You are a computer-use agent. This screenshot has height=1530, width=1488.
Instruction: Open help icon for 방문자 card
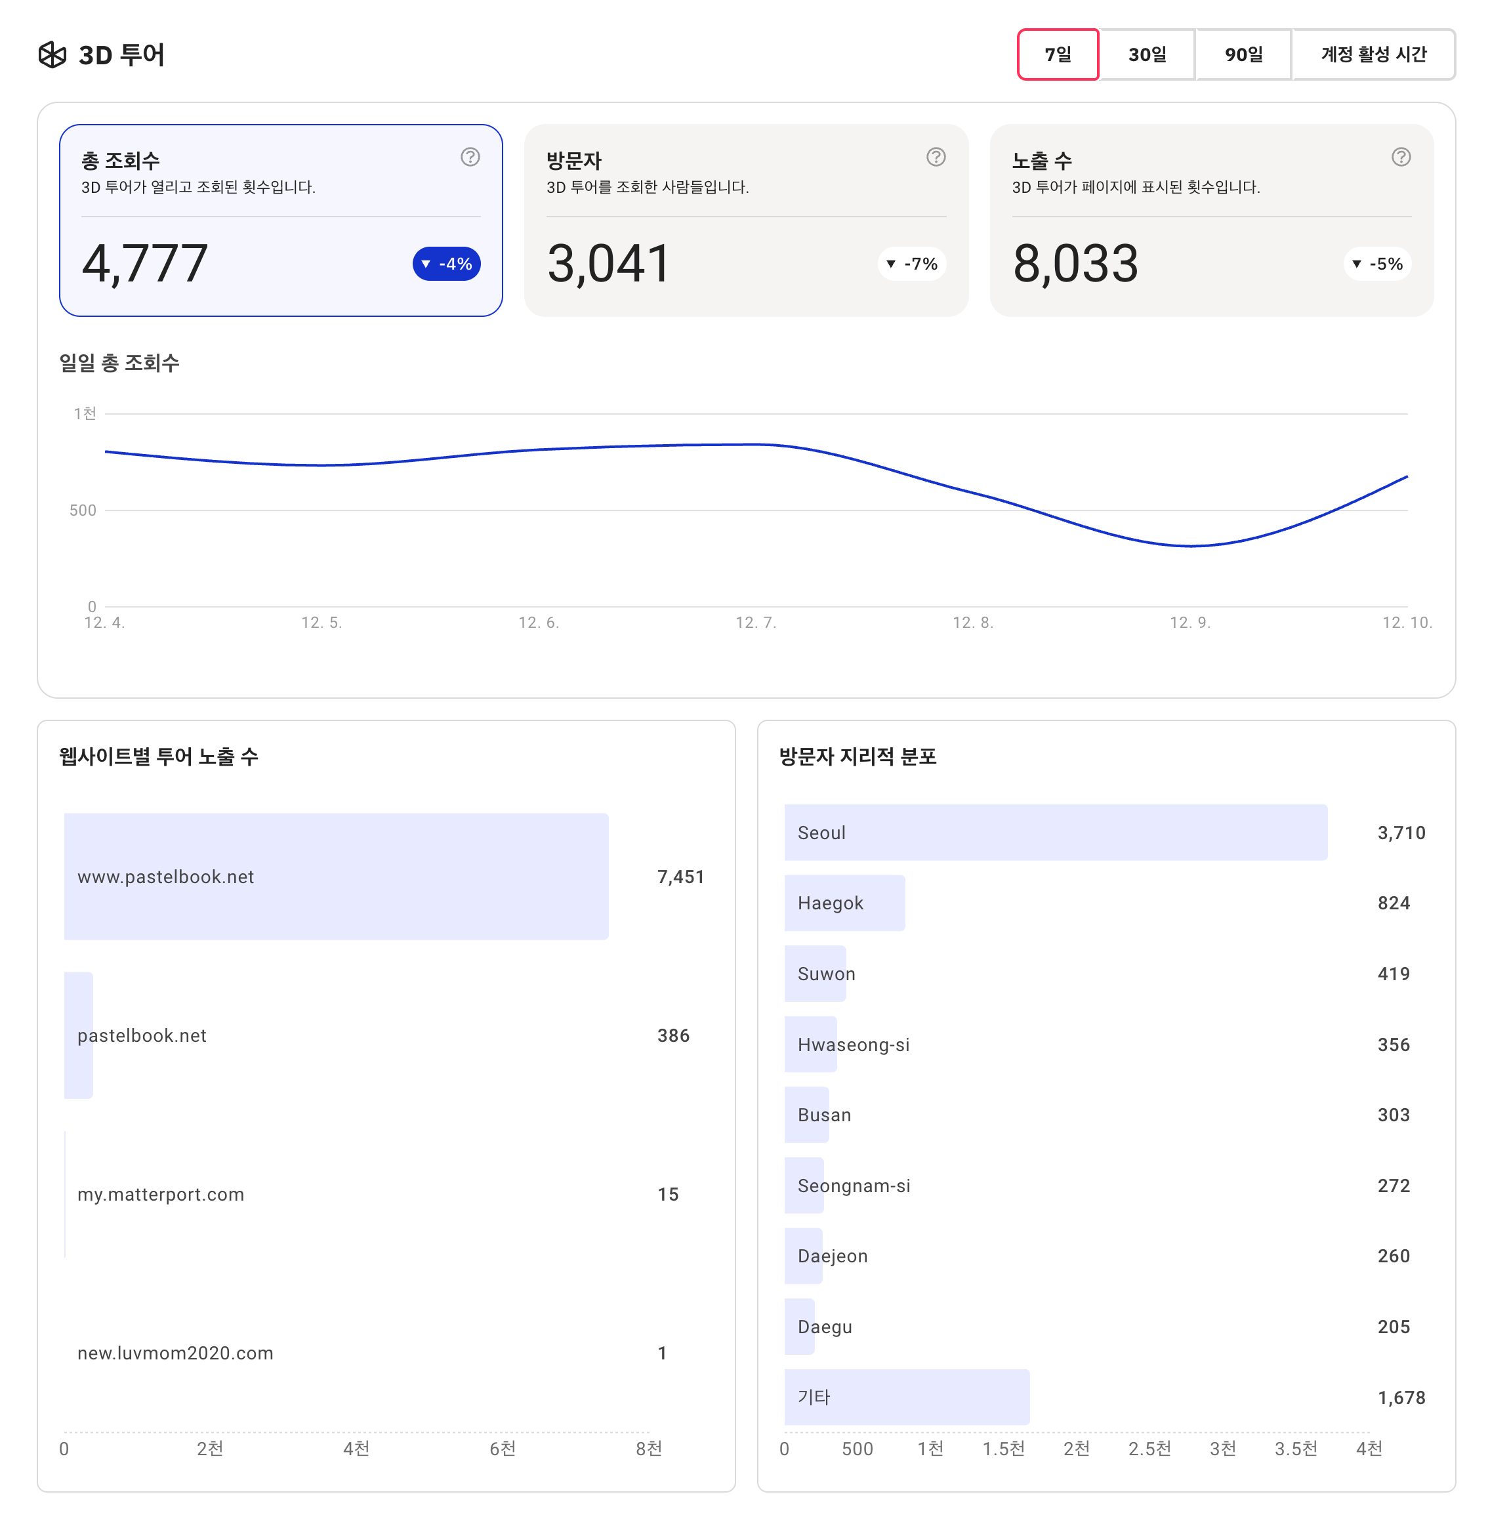click(x=936, y=157)
